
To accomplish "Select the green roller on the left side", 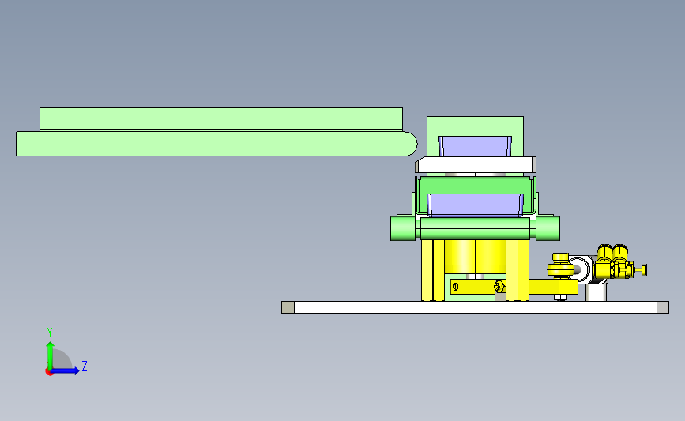I will pyautogui.click(x=402, y=228).
